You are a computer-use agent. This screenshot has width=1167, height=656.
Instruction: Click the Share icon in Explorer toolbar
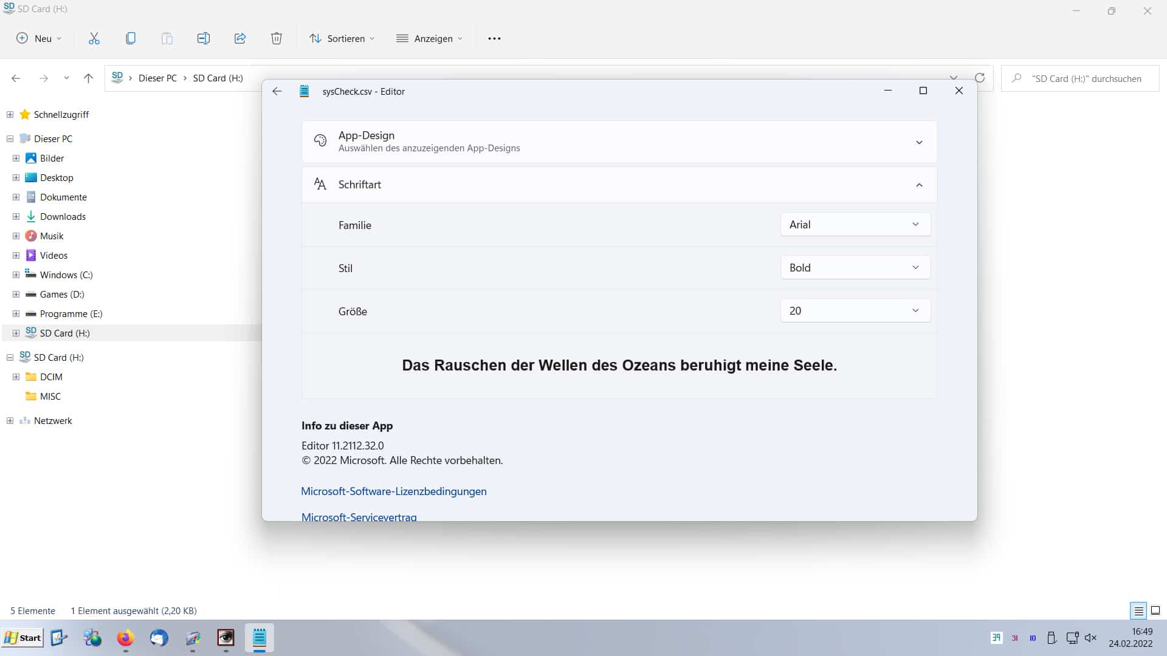click(x=240, y=38)
